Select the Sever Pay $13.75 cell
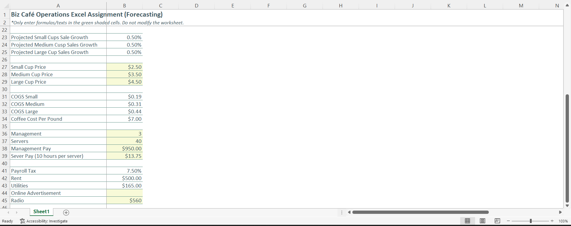 coord(125,156)
